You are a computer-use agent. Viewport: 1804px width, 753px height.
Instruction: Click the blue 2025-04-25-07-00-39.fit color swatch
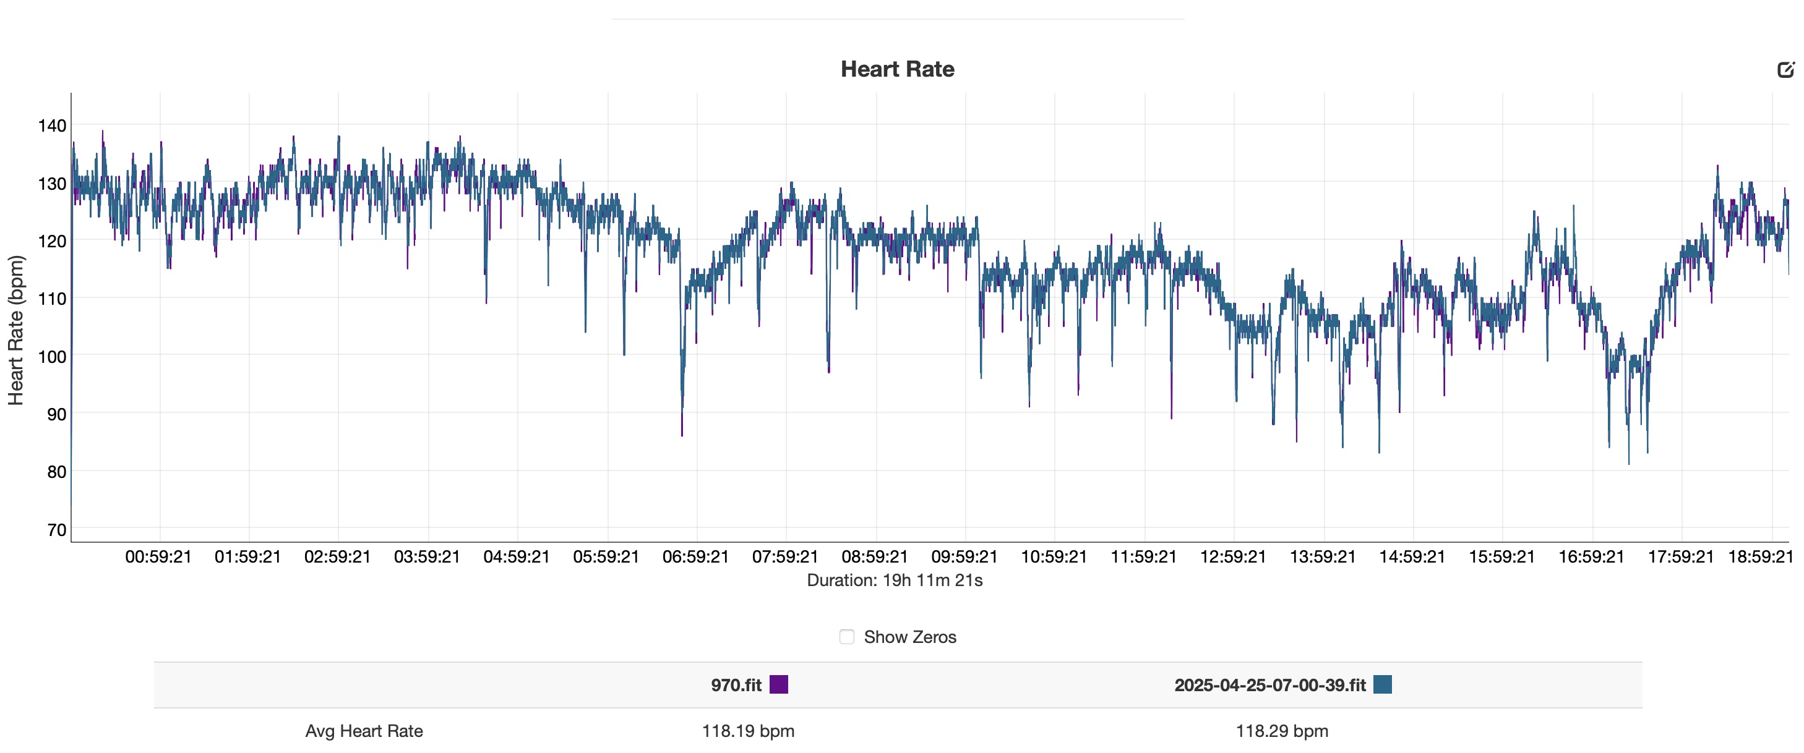[x=1383, y=684]
